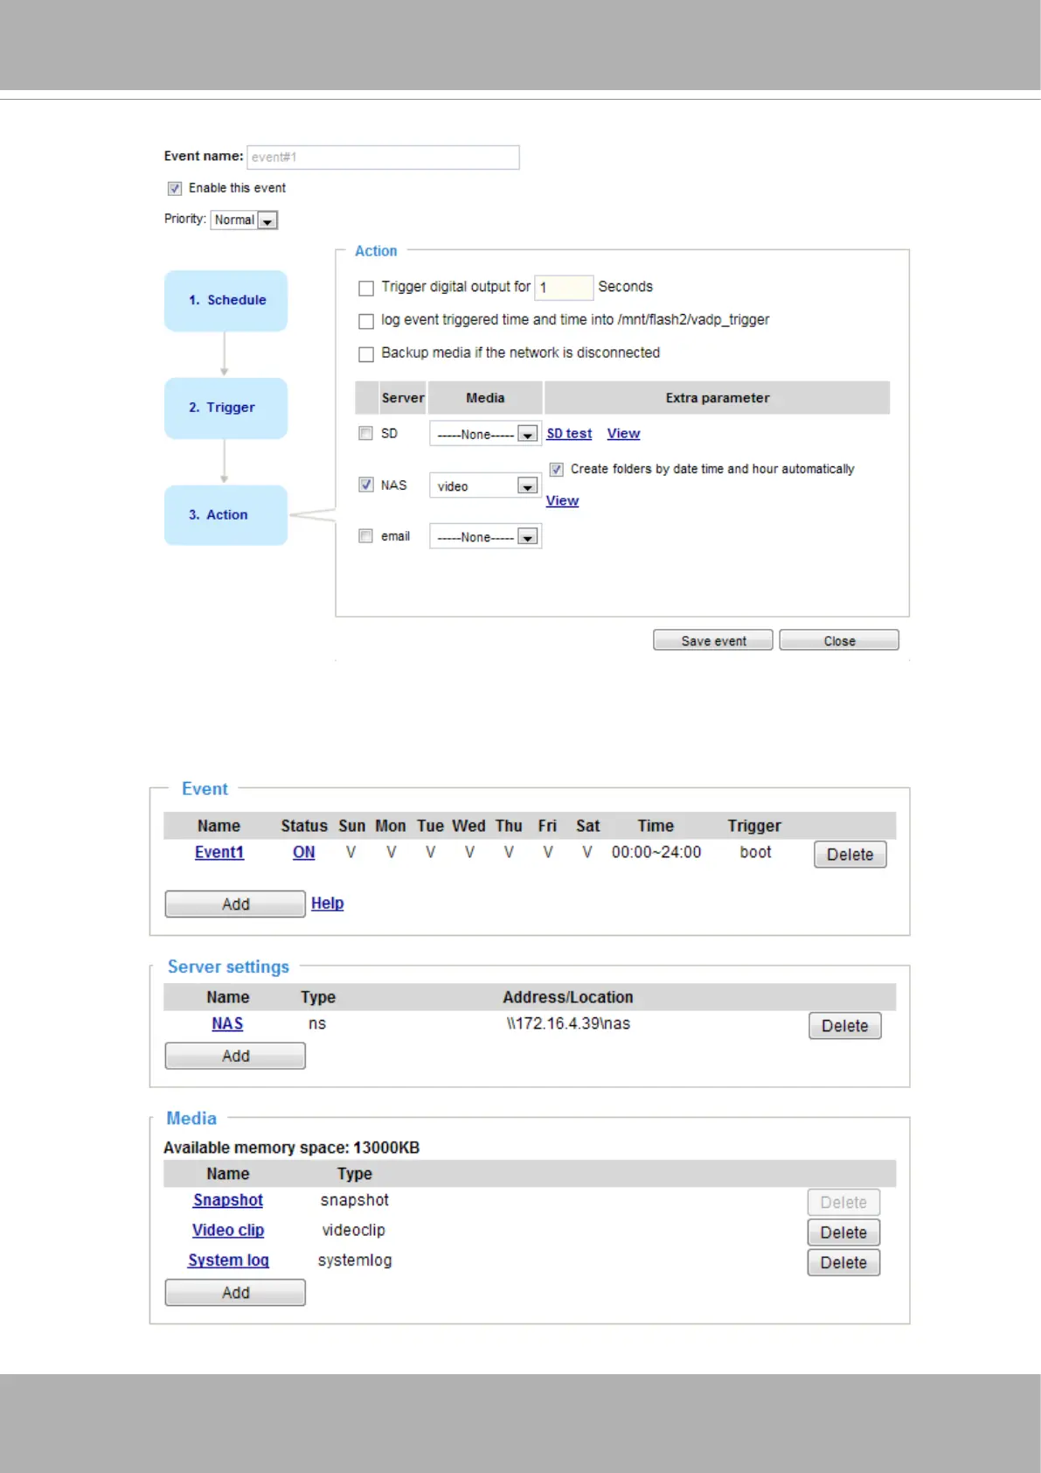The image size is (1041, 1473).
Task: Click the Save event button
Action: [x=712, y=641]
